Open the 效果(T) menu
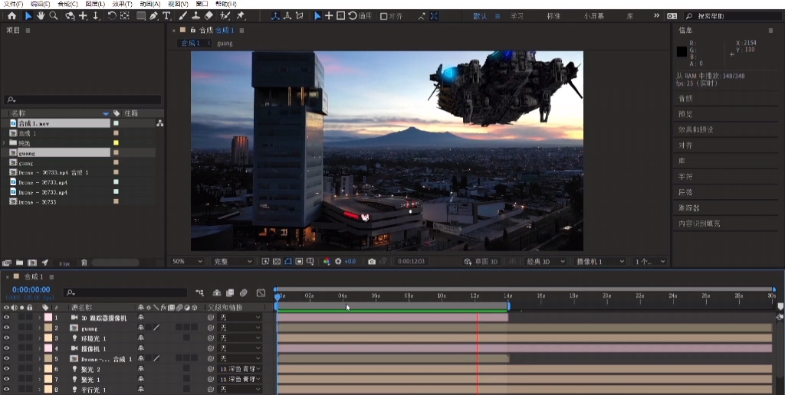 [122, 4]
